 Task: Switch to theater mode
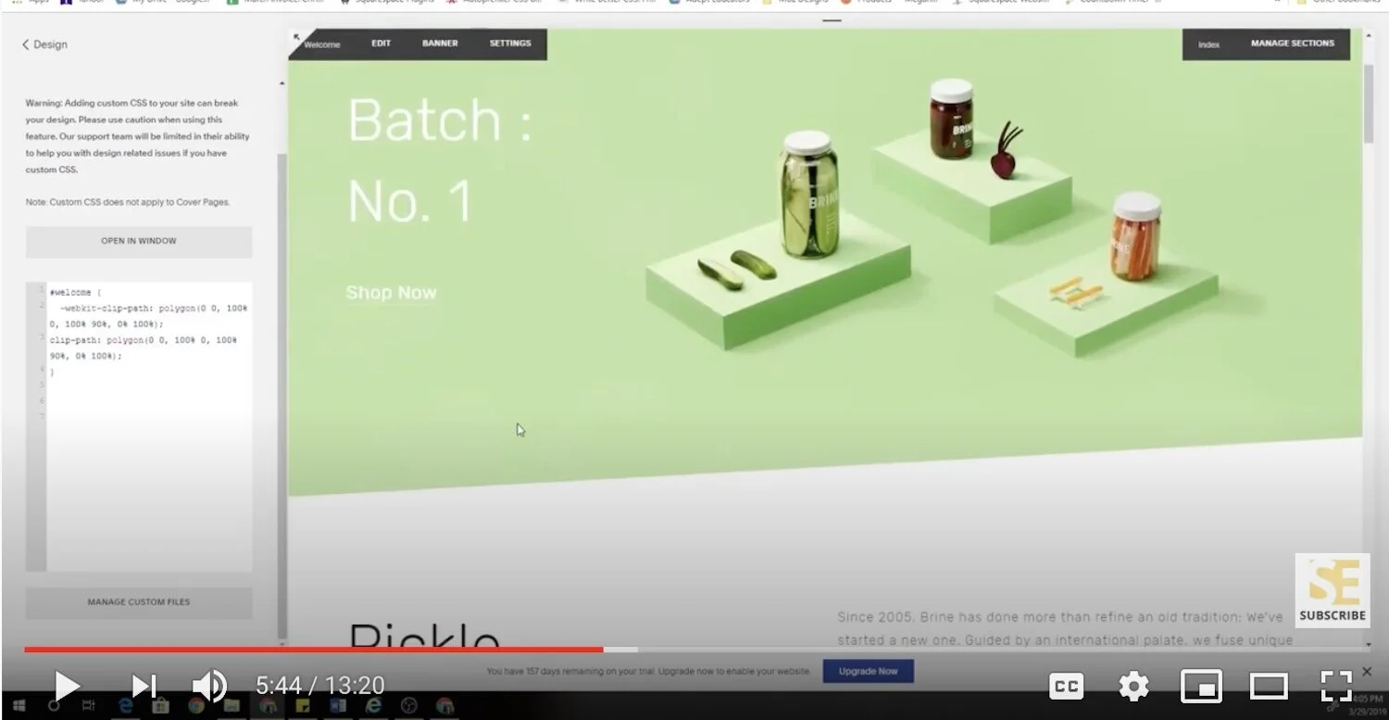coord(1269,687)
